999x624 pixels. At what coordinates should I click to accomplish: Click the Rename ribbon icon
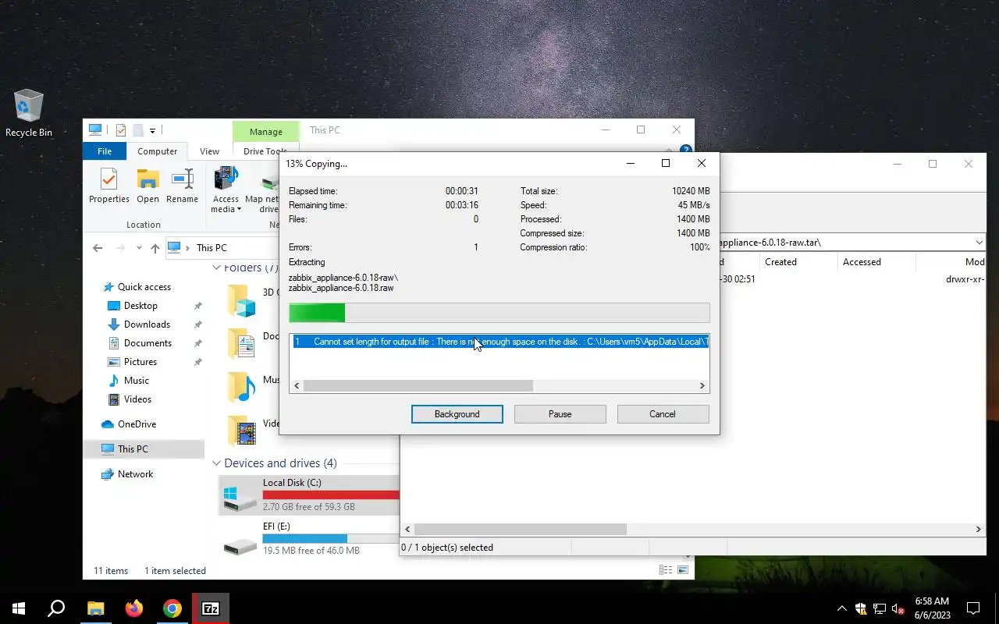point(182,186)
